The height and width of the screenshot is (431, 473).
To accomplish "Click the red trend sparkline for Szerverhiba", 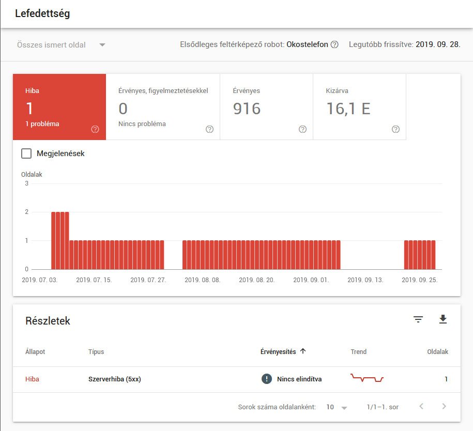I will coord(367,379).
